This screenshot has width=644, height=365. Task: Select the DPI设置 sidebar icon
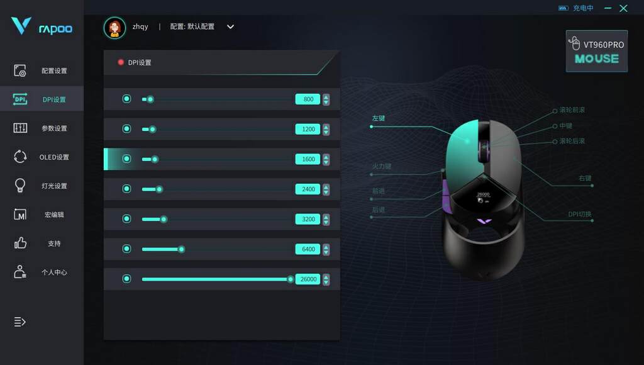[19, 99]
